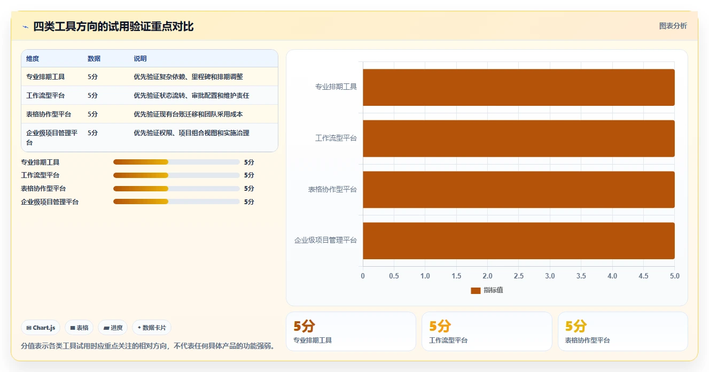Image resolution: width=709 pixels, height=372 pixels.
Task: Select the 进度 tag chip
Action: (x=113, y=328)
